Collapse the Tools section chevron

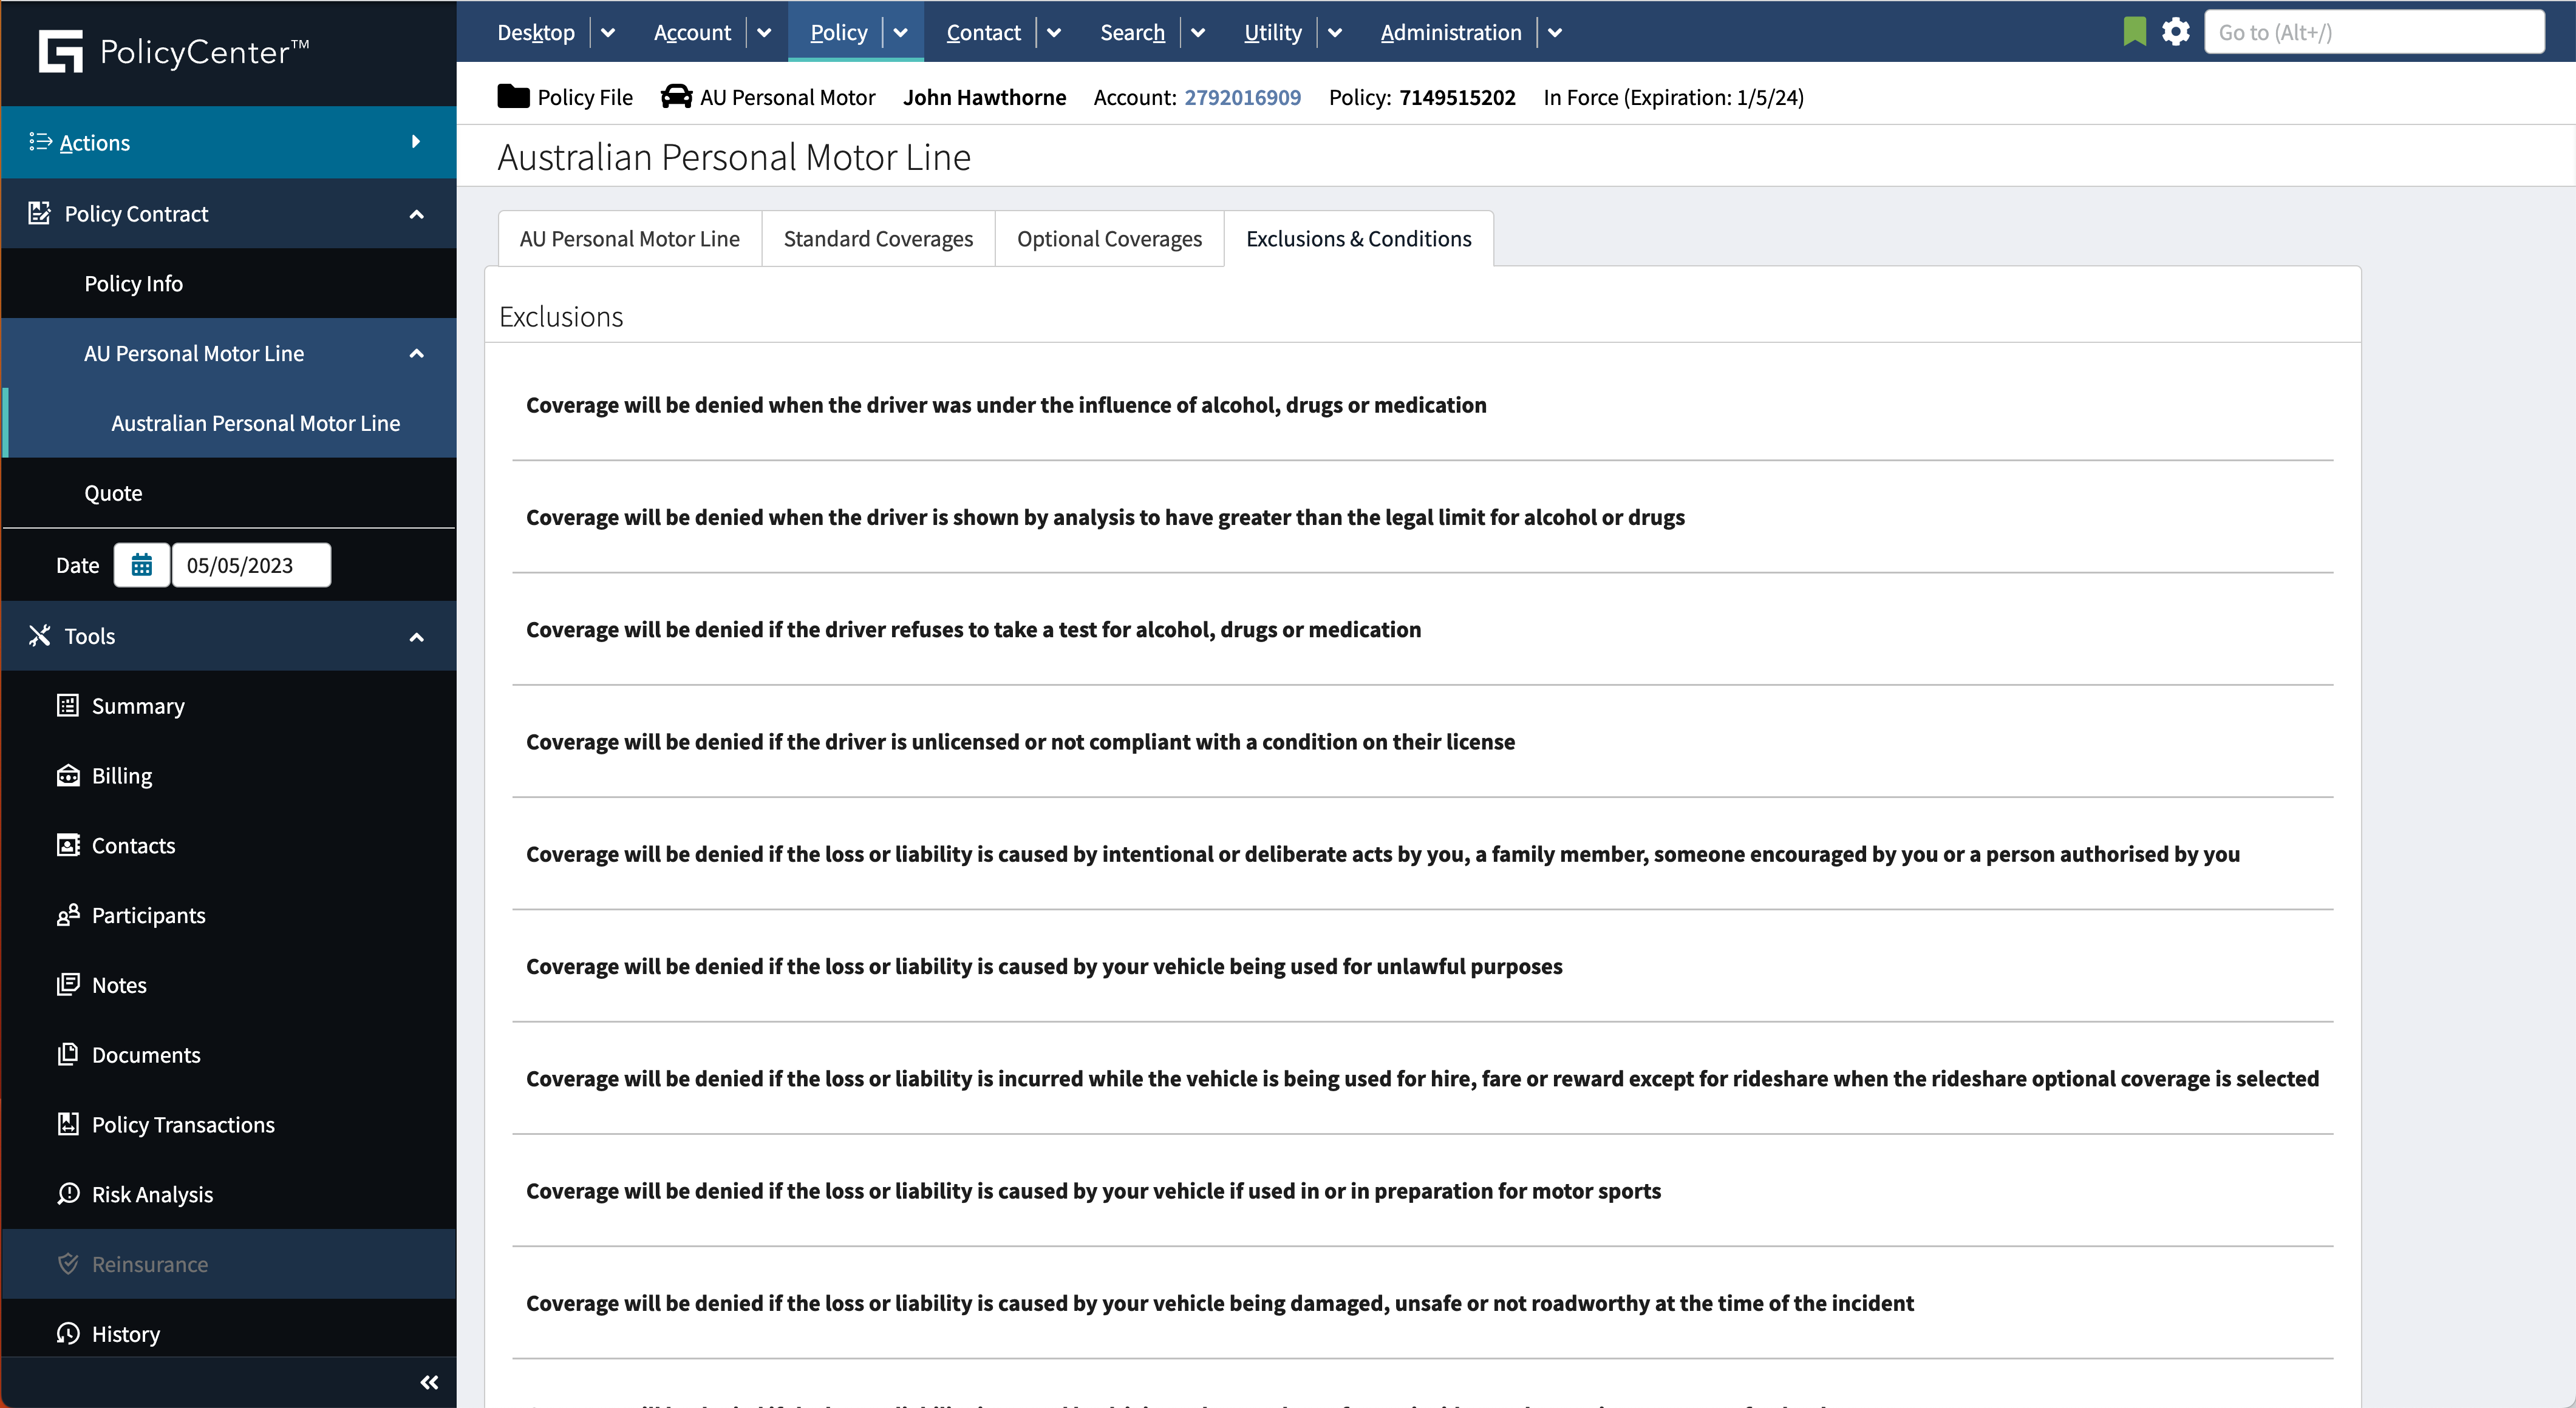[417, 637]
